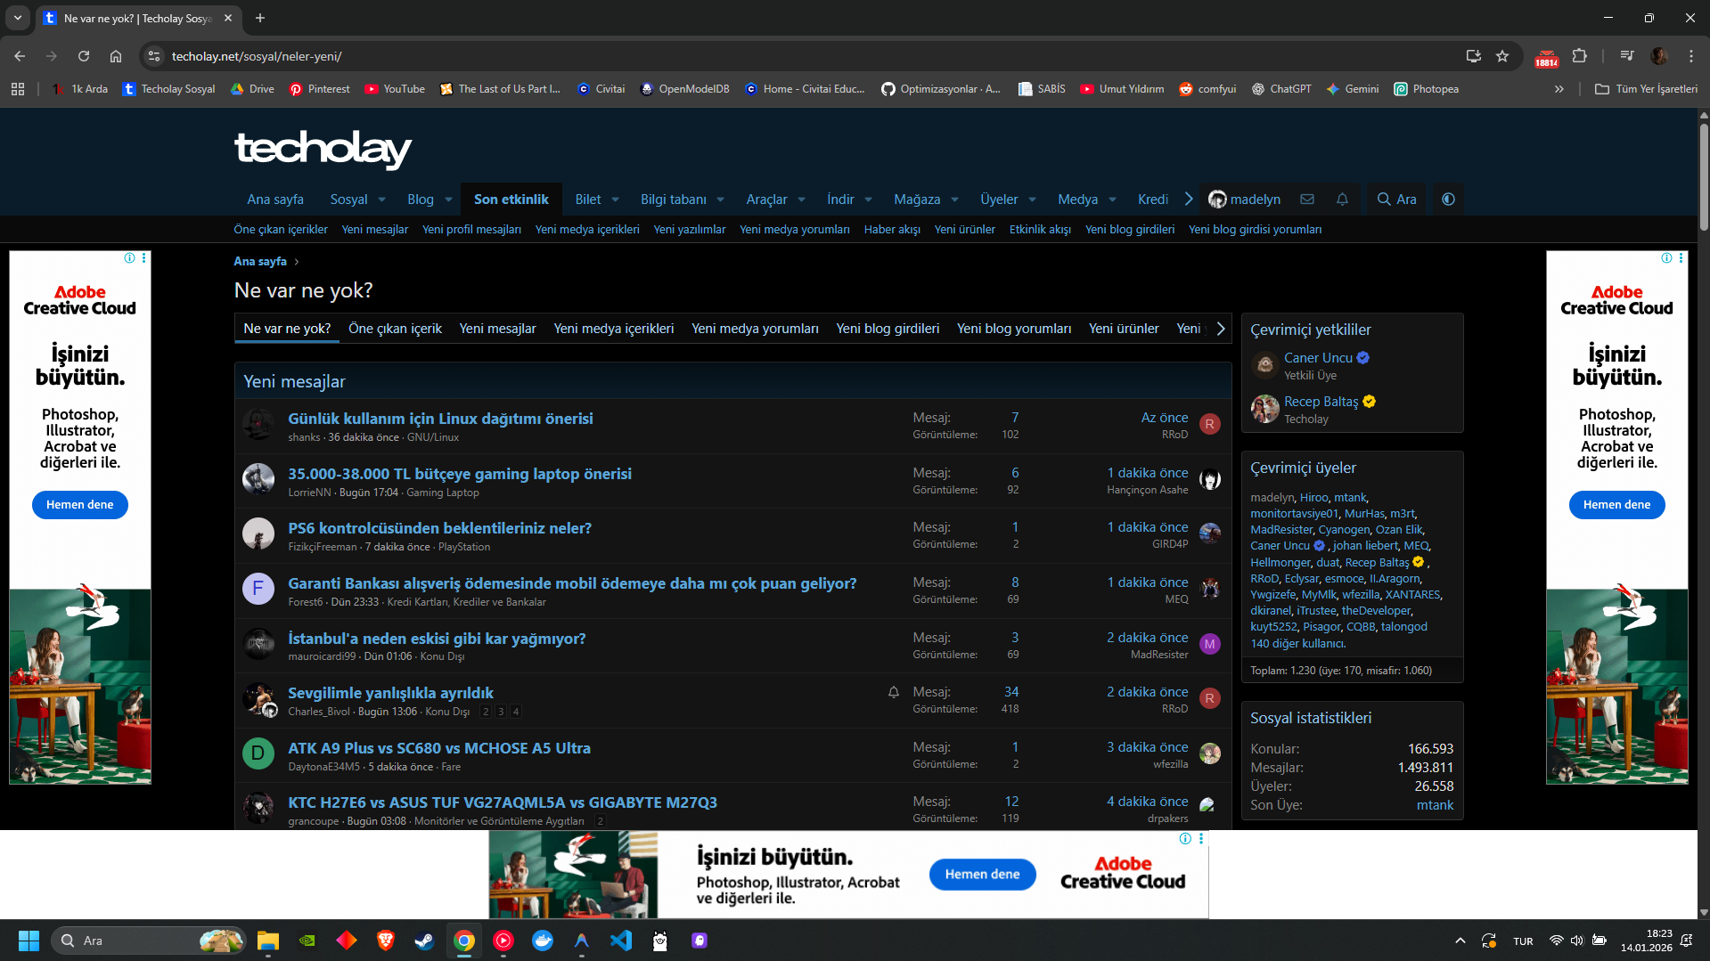Open new browser tab
The image size is (1710, 961).
[x=260, y=18]
